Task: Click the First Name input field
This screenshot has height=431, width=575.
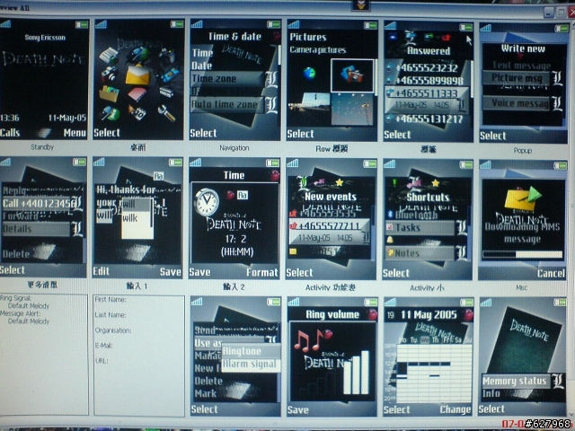Action: [x=138, y=300]
